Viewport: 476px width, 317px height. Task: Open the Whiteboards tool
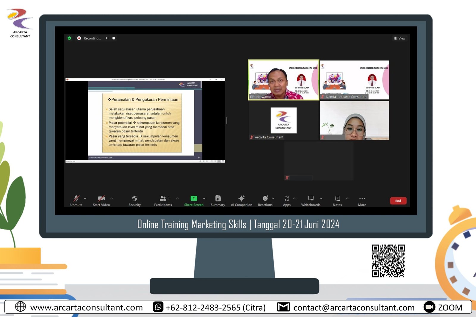311,199
